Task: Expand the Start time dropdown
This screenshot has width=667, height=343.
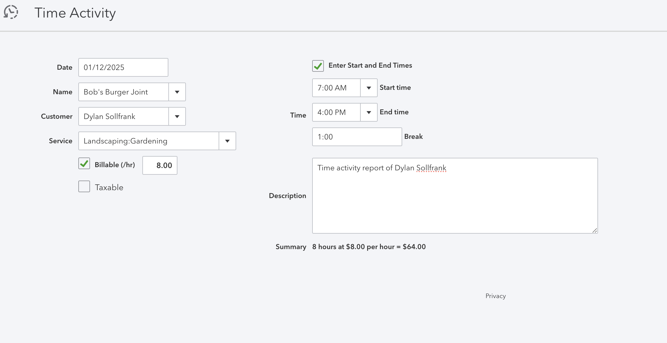Action: [369, 88]
